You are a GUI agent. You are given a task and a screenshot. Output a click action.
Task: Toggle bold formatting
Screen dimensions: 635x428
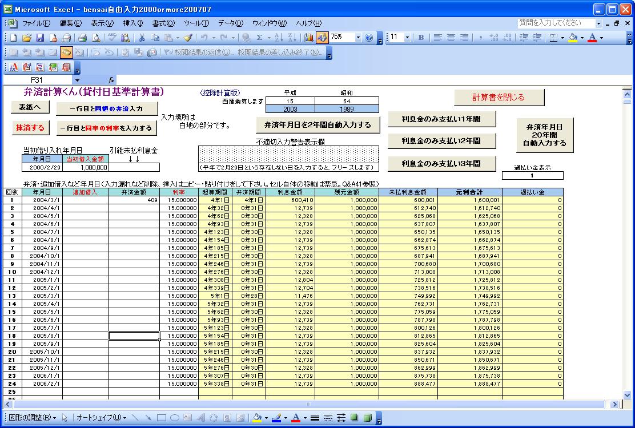click(x=421, y=38)
